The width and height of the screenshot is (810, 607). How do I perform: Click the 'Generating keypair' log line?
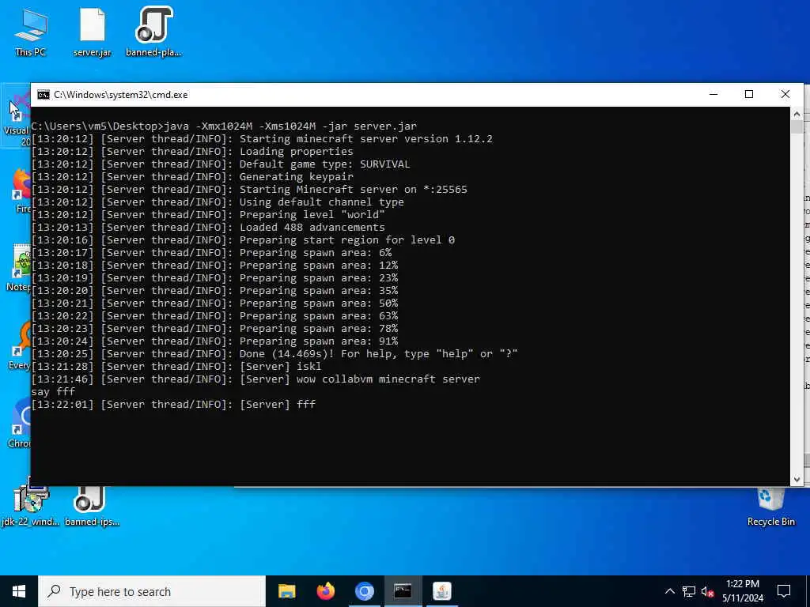tap(192, 176)
